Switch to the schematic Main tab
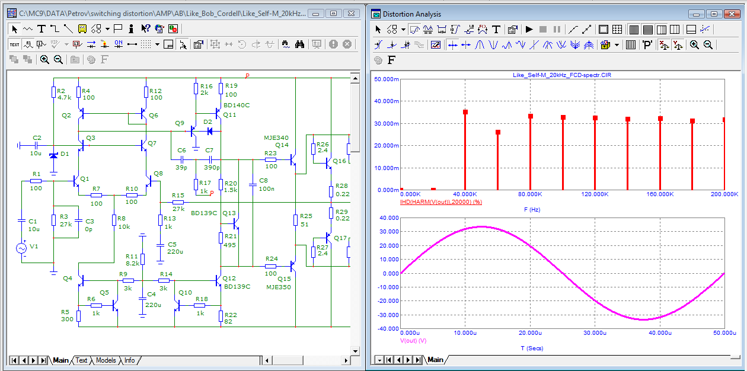Image resolution: width=747 pixels, height=371 pixels. click(60, 360)
